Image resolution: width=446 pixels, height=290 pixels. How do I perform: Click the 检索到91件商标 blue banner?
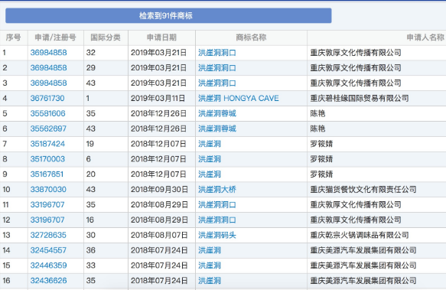[168, 15]
